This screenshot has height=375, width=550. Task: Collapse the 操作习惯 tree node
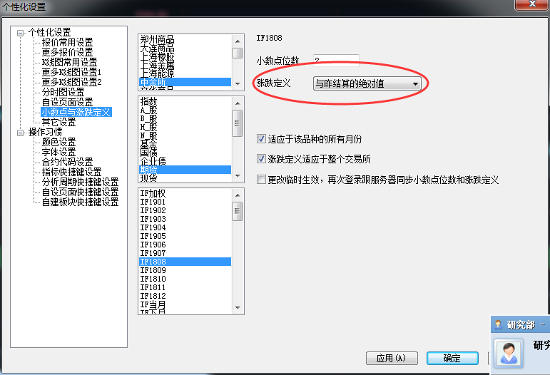coord(21,133)
